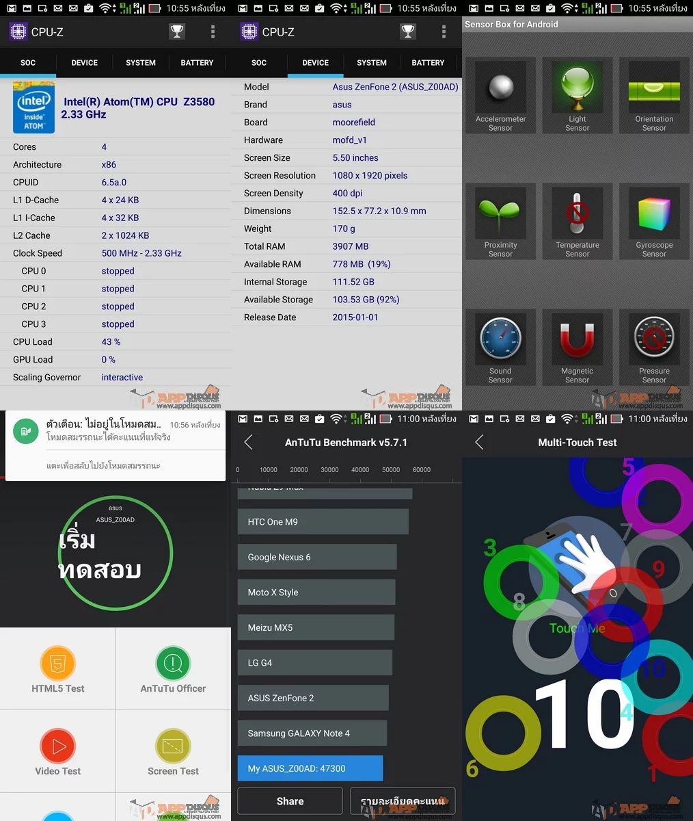Open SYSTEM tab on the Asus ZenFone screen
Viewport: 693px width, 821px height.
pos(372,63)
